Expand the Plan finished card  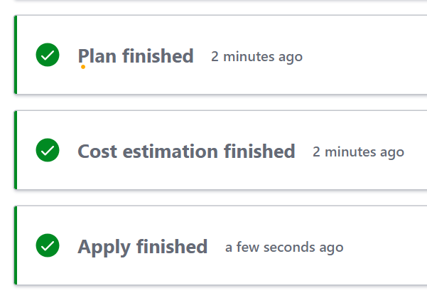point(220,55)
